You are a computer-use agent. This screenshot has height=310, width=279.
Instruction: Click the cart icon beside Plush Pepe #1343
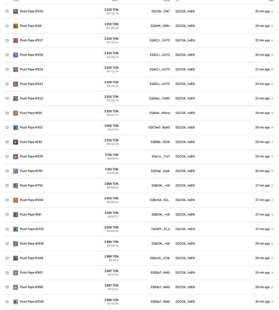tap(7, 12)
